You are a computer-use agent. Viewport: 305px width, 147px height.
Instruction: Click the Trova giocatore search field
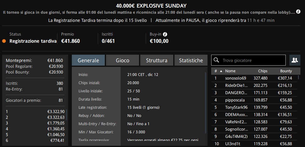coord(248,60)
